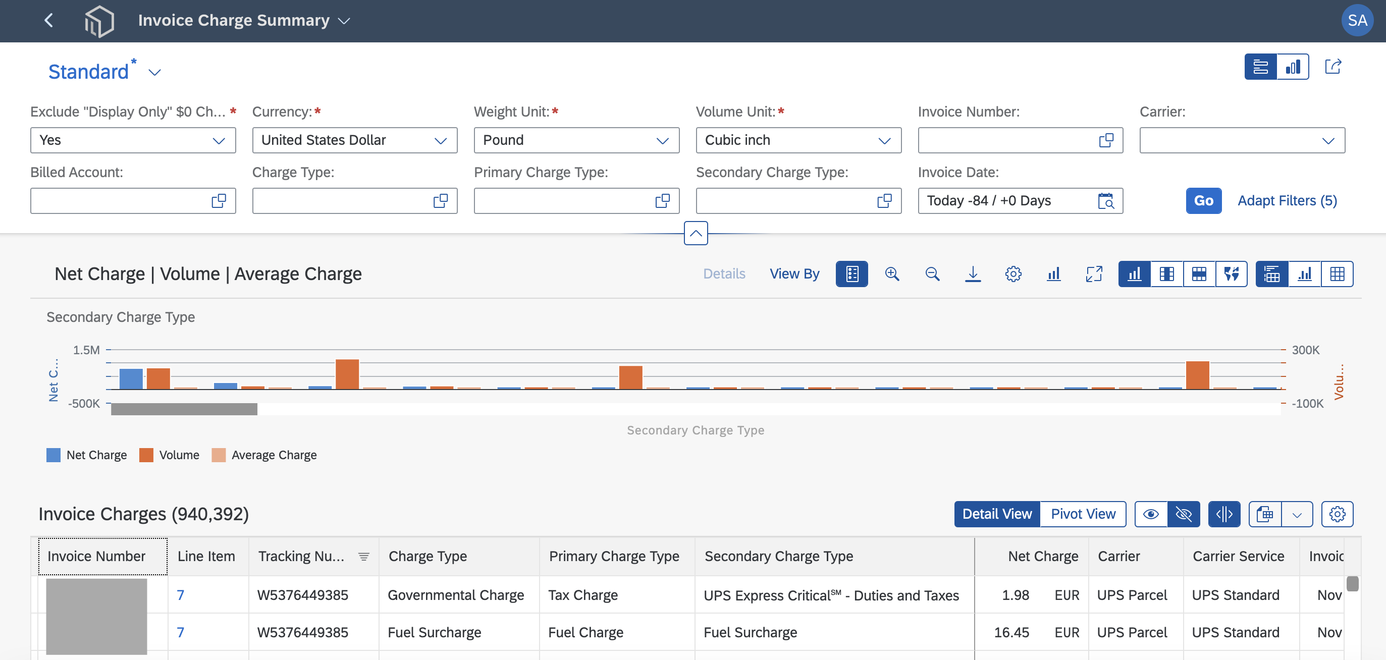This screenshot has height=660, width=1386.
Task: Show hidden columns with the eye toggle
Action: click(x=1151, y=514)
